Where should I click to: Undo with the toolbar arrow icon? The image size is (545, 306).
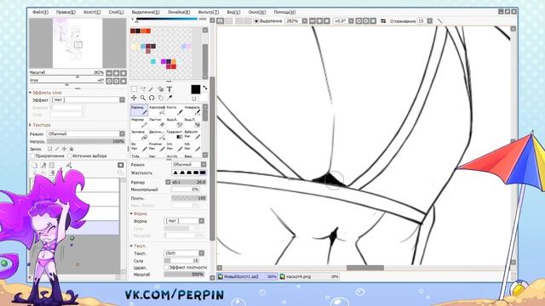pos(221,20)
